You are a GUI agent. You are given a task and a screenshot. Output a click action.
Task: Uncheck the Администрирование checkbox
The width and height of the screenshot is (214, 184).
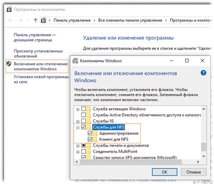(90, 133)
